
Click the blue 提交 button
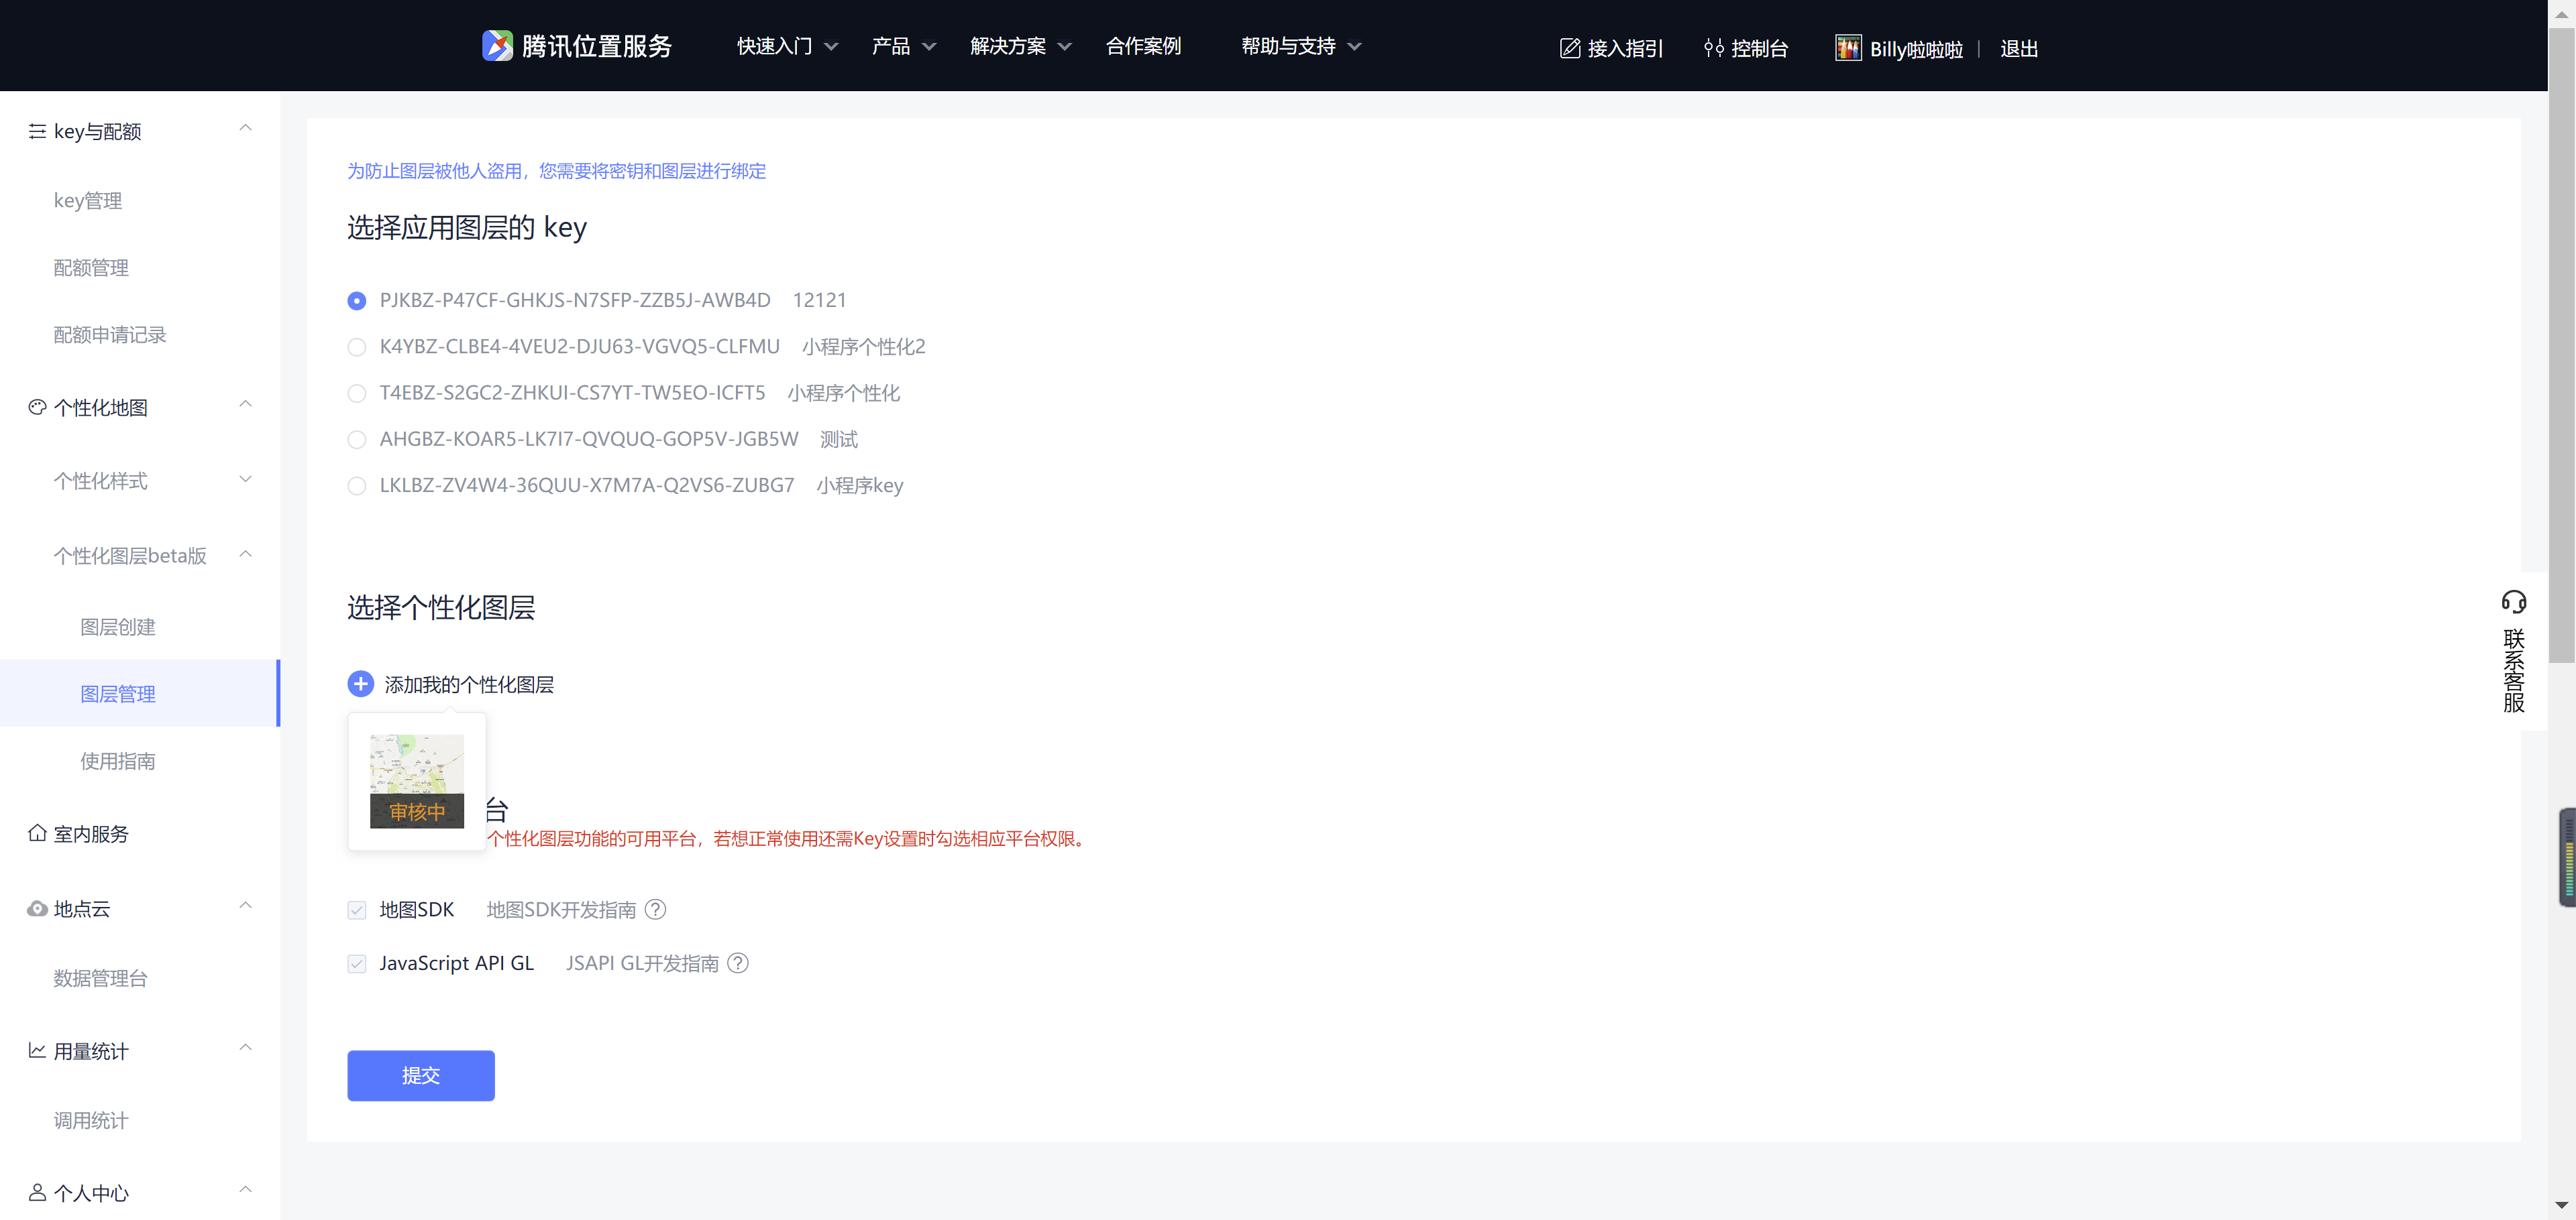click(420, 1075)
